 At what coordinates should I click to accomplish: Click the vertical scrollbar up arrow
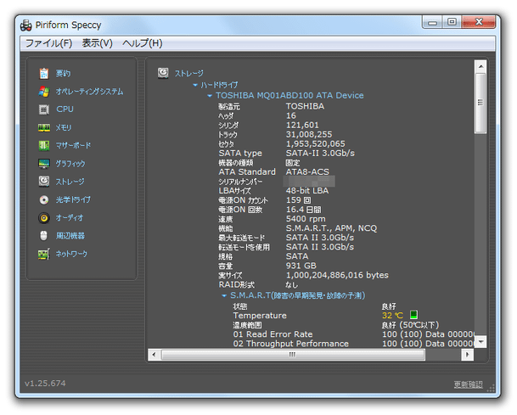[480, 66]
